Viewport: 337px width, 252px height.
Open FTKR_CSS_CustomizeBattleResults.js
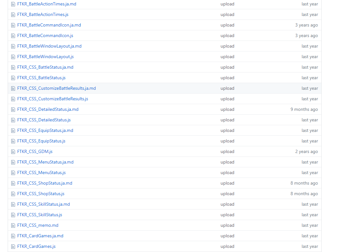point(53,99)
